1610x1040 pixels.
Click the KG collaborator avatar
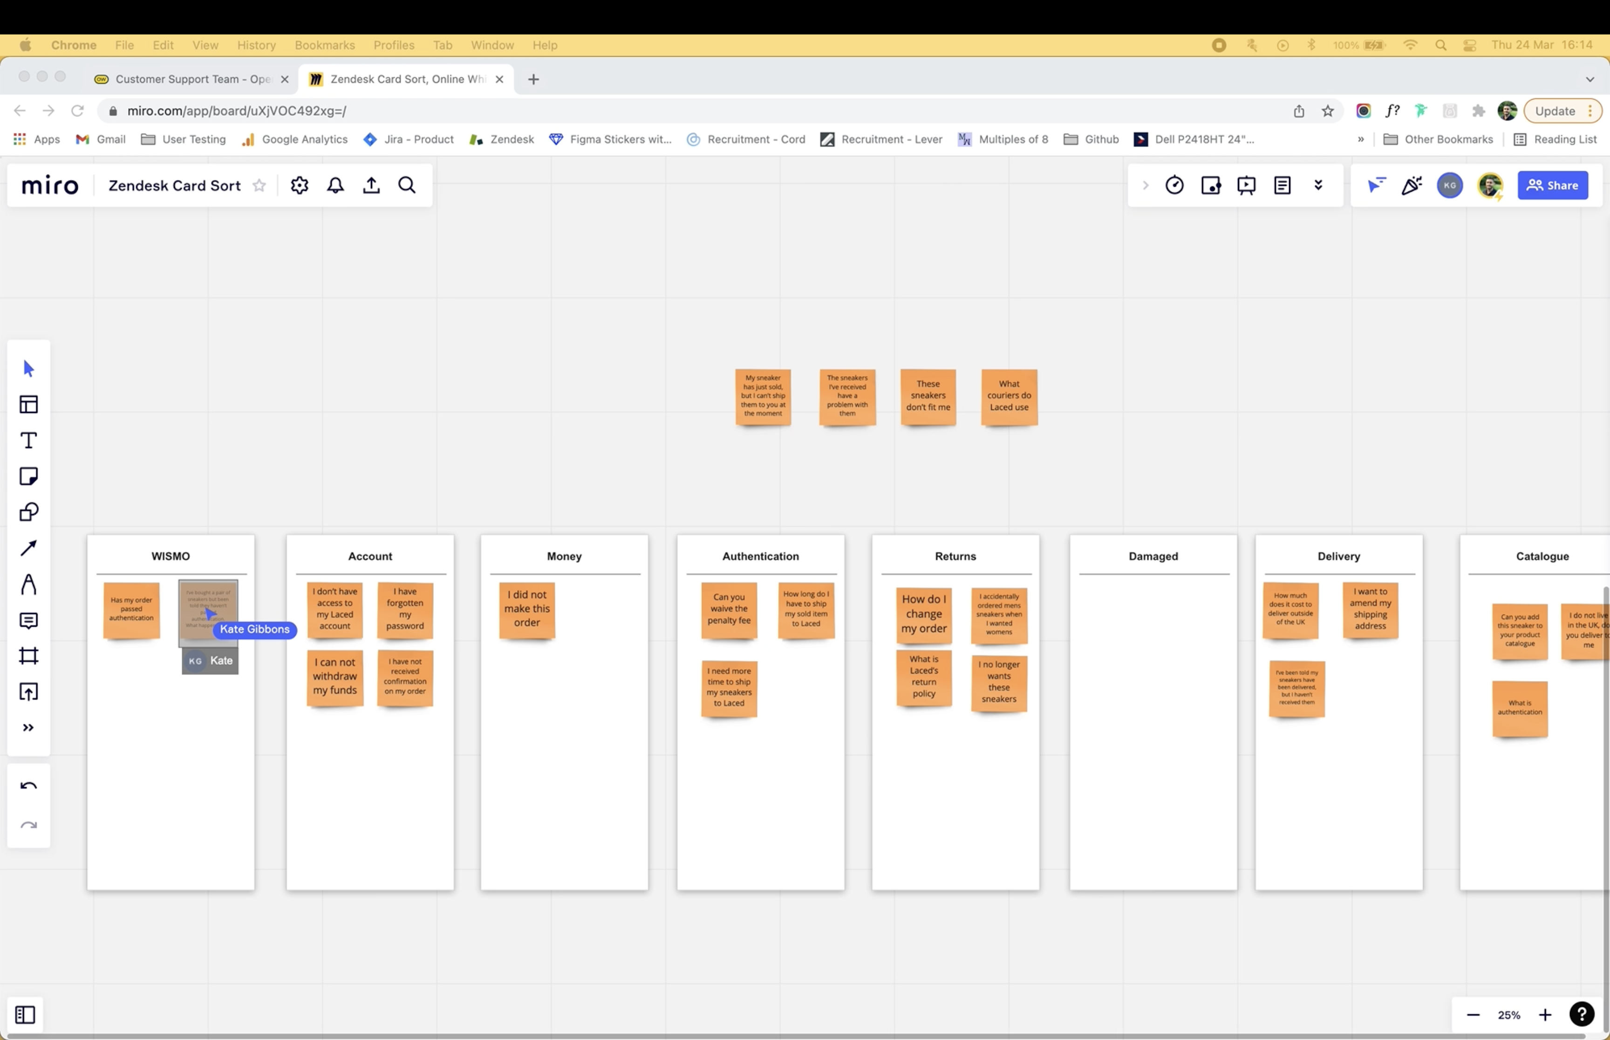(x=1450, y=185)
